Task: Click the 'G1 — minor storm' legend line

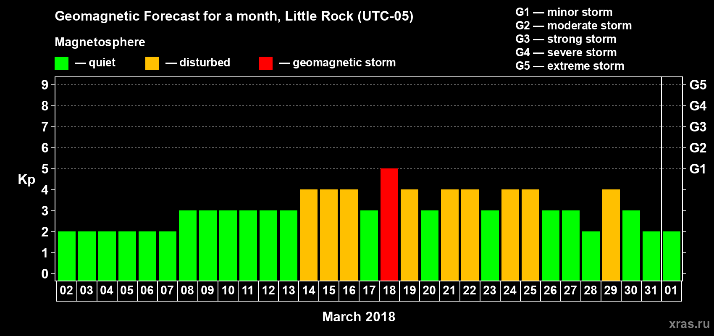Action: point(564,12)
